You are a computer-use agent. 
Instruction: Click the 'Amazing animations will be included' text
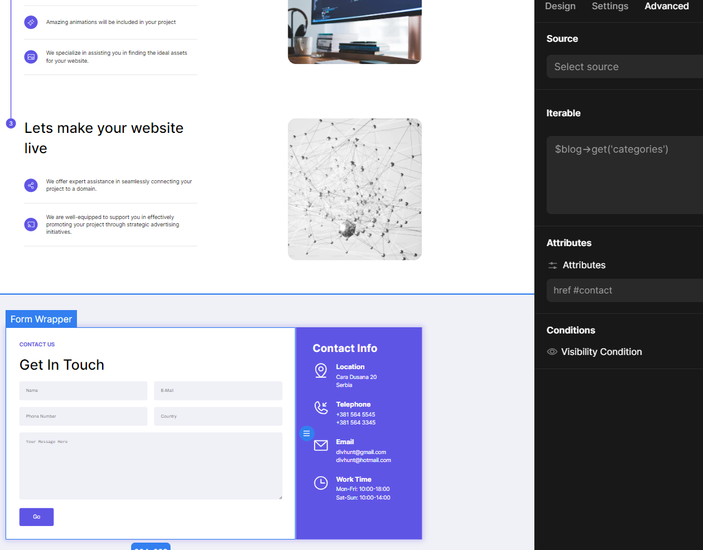(x=111, y=22)
